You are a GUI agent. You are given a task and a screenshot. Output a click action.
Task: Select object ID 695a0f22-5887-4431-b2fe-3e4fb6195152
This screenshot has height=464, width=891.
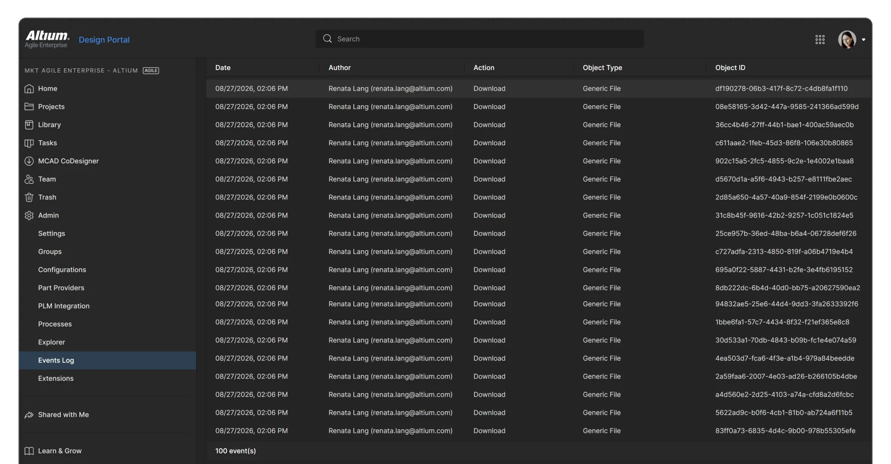(784, 270)
